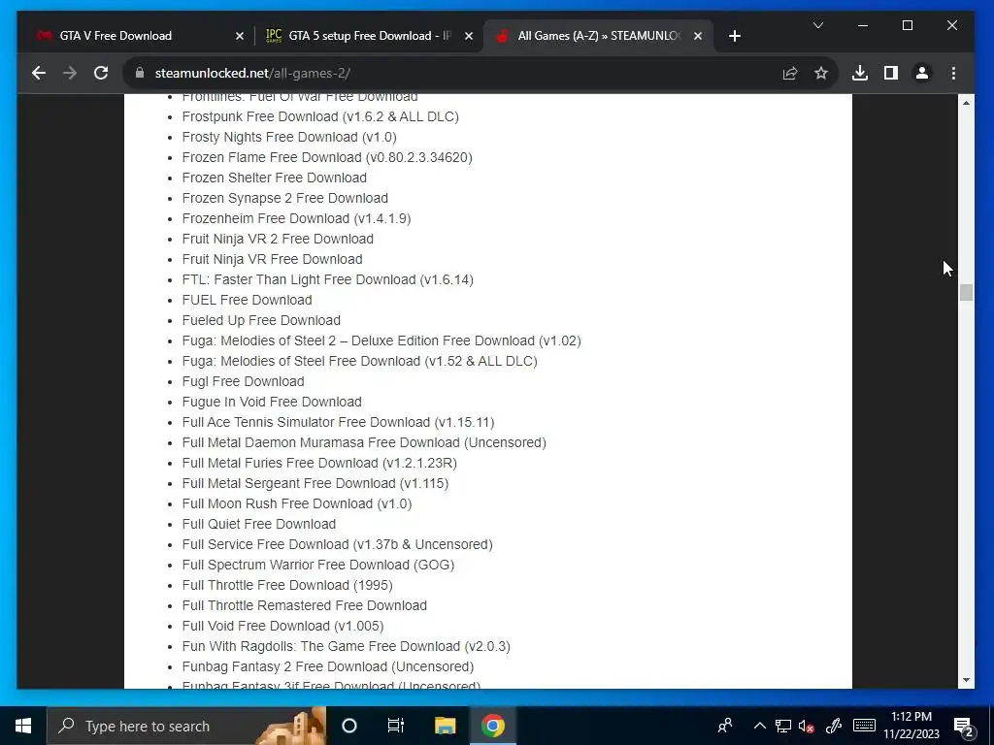Open a new tab with plus button

click(735, 36)
